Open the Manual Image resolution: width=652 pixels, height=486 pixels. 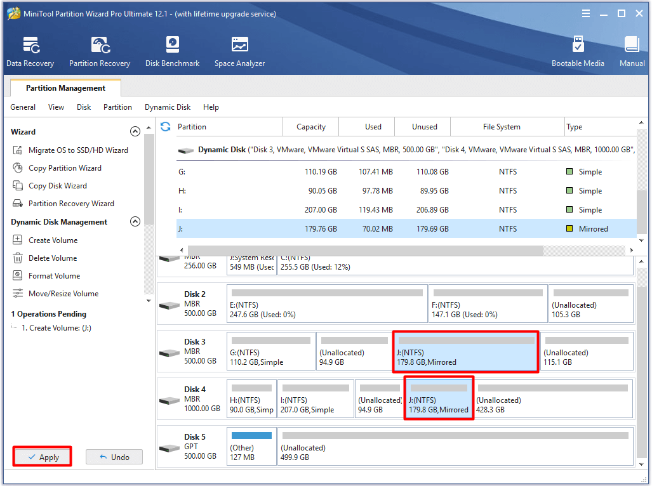pos(632,51)
